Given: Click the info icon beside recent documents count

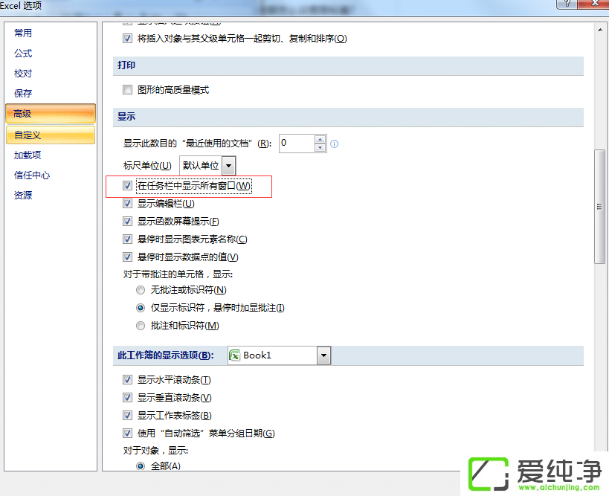Looking at the screenshot, I should [x=334, y=144].
